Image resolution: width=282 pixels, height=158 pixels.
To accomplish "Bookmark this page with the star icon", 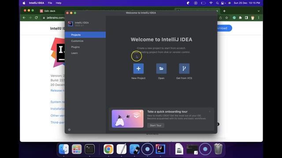I will 226,18.
